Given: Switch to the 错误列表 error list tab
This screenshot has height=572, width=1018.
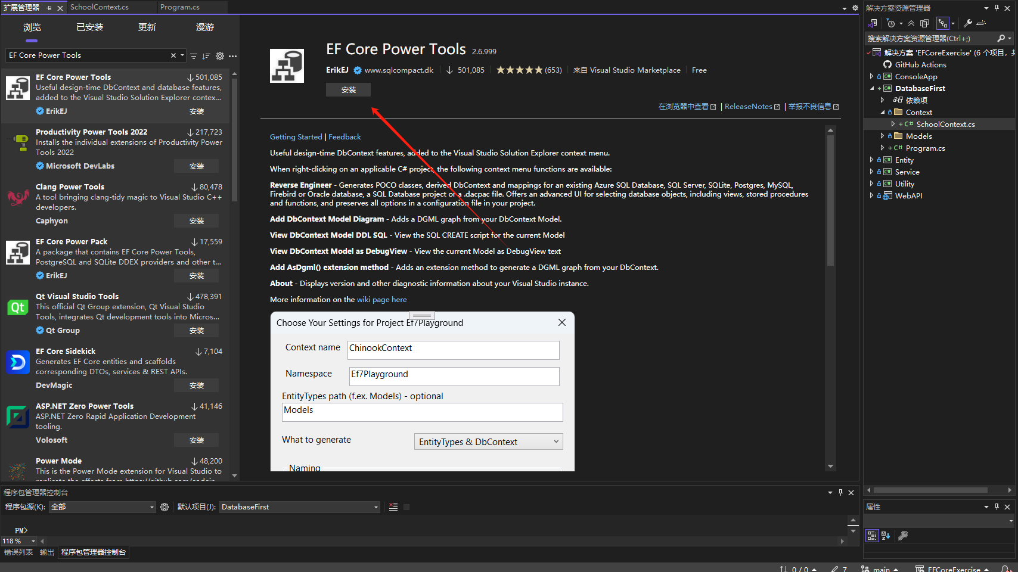Looking at the screenshot, I should pos(18,552).
